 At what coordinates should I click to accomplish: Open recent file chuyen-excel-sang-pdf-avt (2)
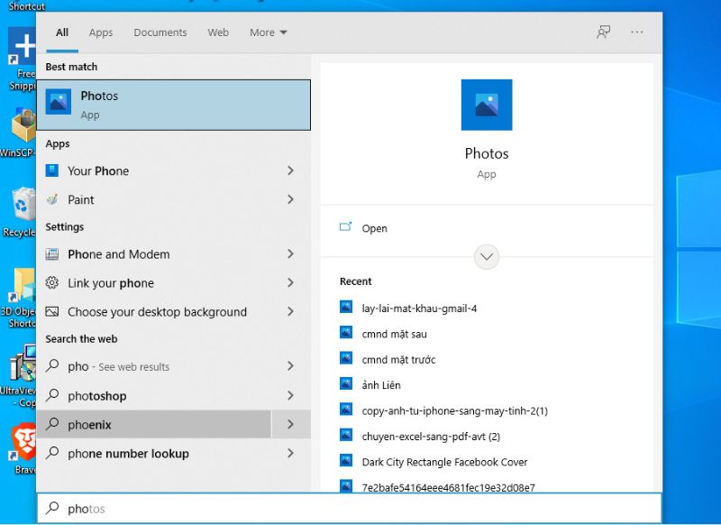pos(431,437)
